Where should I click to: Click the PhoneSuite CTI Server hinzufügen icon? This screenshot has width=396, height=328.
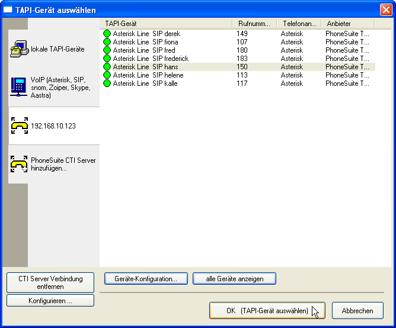19,164
